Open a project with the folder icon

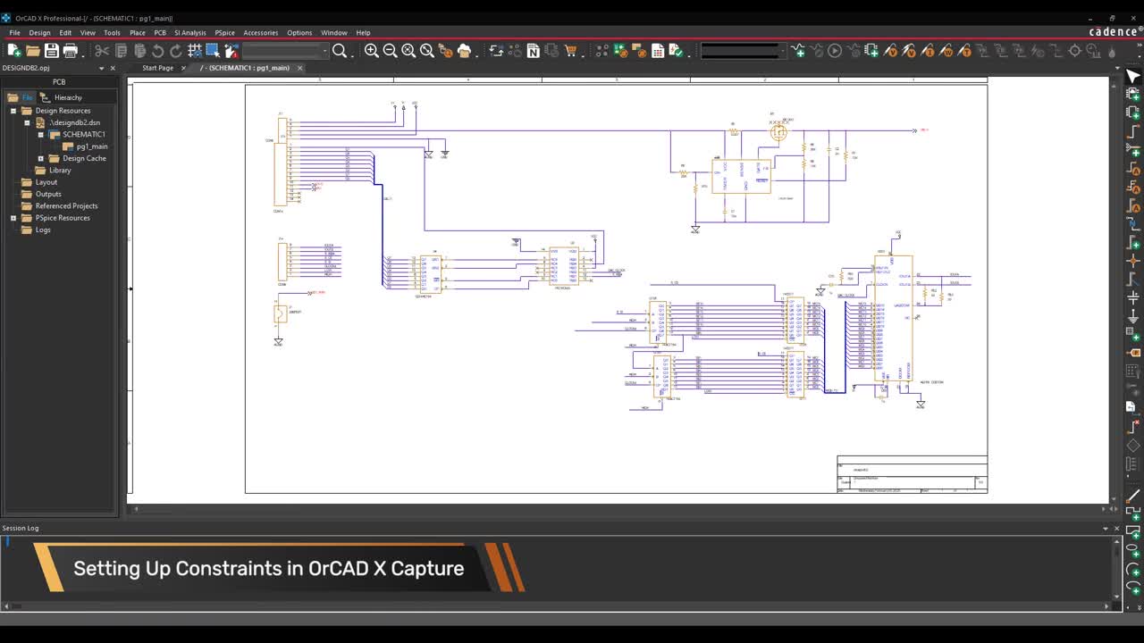(33, 51)
